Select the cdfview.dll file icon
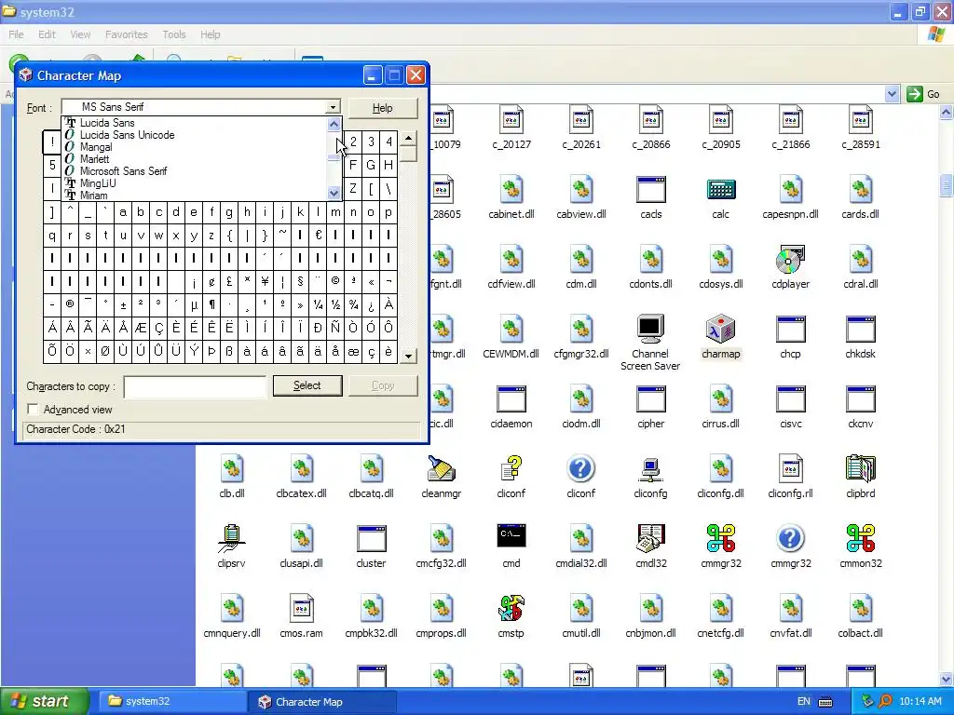The image size is (954, 715). (511, 260)
